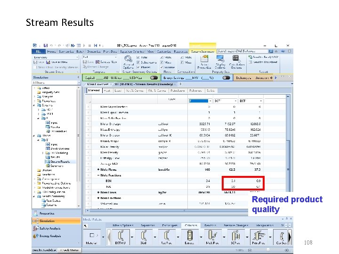The height and width of the screenshot is (254, 339).
Task: Select the MultiFrac column model icon
Action: click(212, 236)
